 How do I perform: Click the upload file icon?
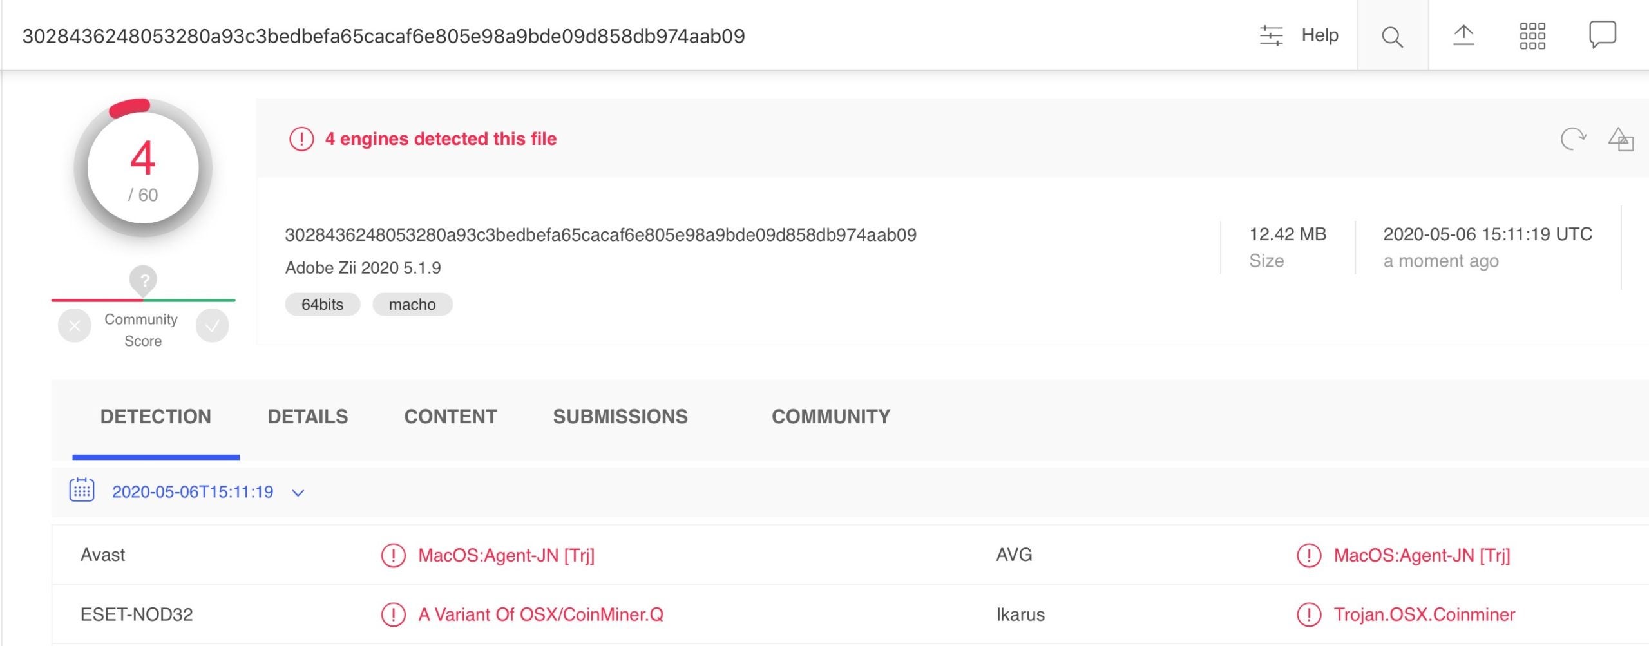(x=1463, y=35)
